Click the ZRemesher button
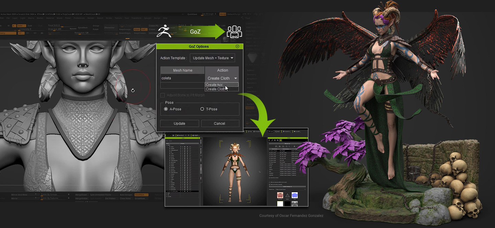Viewport: 495px width, 228px height. tap(109, 27)
